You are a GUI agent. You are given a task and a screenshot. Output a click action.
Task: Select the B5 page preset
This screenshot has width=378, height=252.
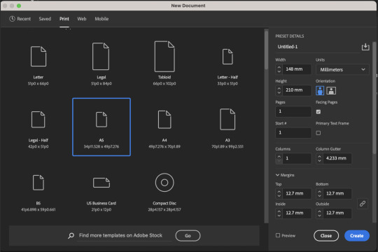pyautogui.click(x=38, y=183)
